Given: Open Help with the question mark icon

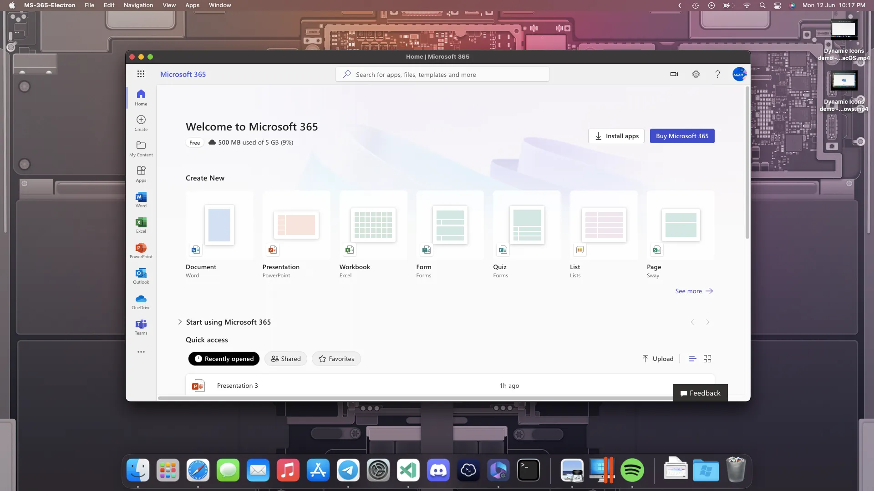Looking at the screenshot, I should click(717, 74).
